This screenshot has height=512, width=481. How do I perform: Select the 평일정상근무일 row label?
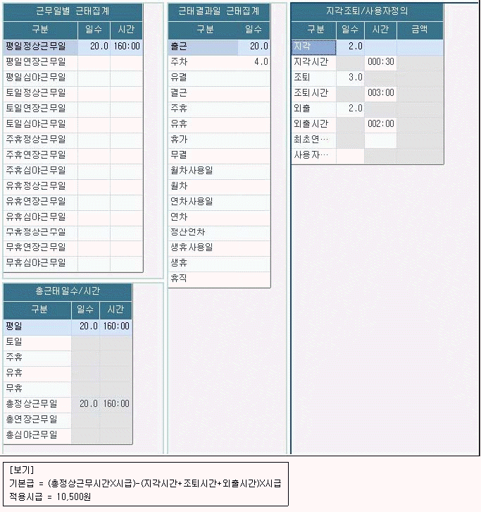pos(36,47)
